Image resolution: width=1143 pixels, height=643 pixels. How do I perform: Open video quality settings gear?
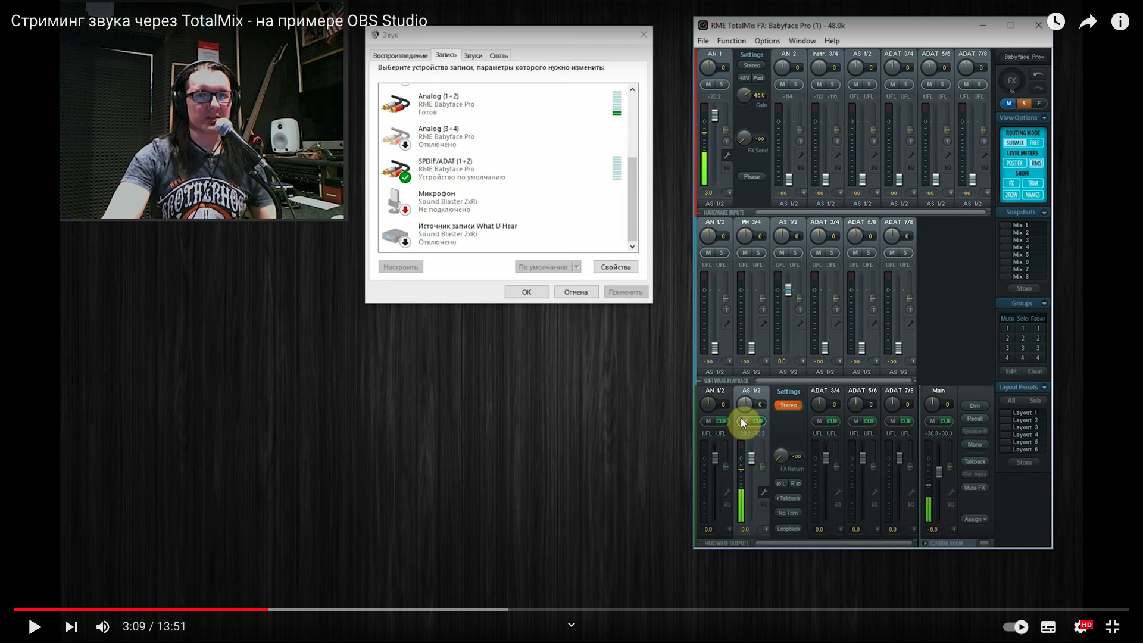[x=1082, y=626]
